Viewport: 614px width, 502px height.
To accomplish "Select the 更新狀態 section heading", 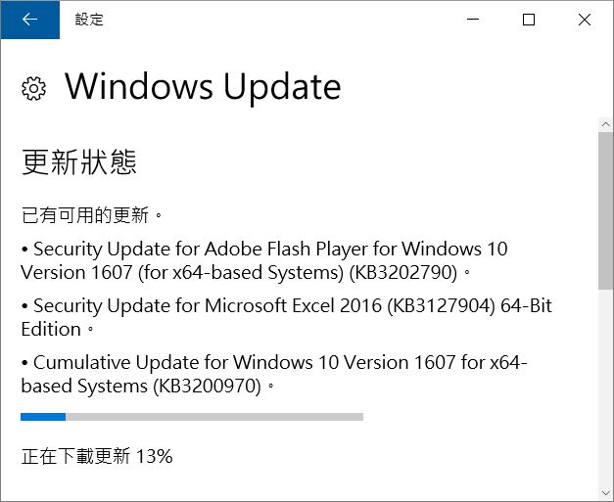I will point(79,161).
